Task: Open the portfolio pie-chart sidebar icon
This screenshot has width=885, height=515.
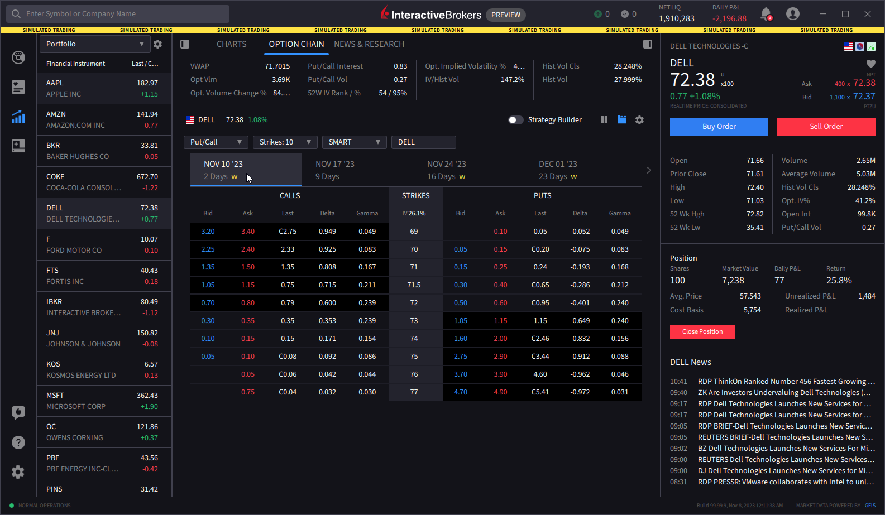Action: [x=18, y=57]
